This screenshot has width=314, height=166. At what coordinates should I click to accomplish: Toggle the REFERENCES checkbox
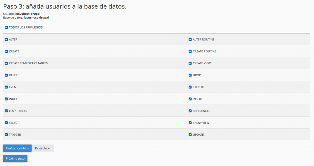(190, 111)
